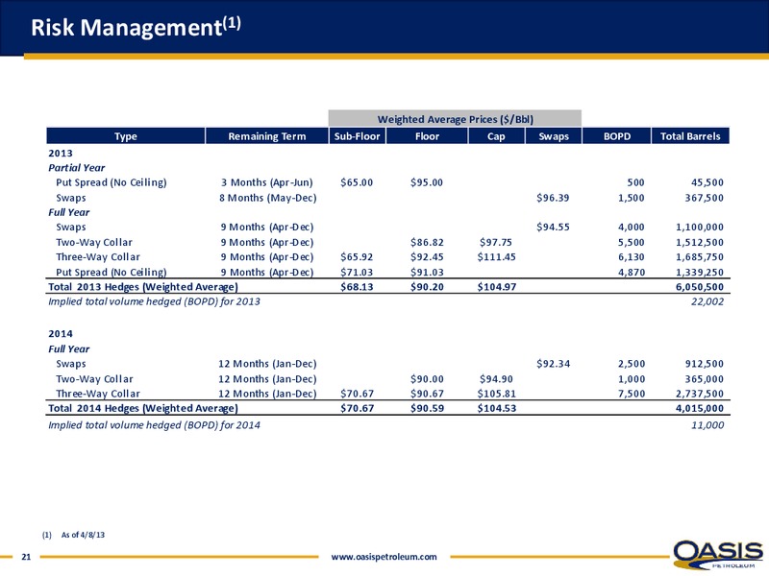Click the "$104.97" weighted cap total
Image resolution: width=769 pixels, height=576 pixels.
point(496,287)
